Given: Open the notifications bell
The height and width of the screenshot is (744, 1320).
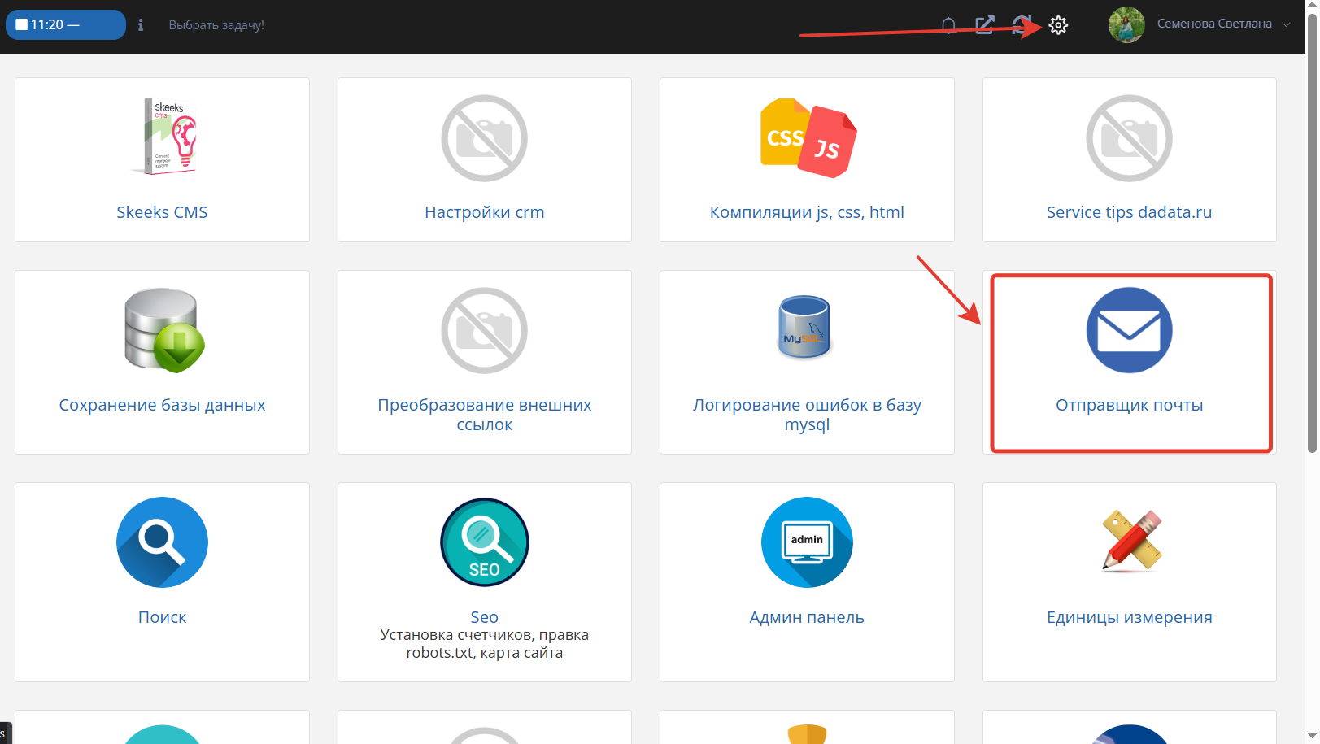Looking at the screenshot, I should tap(948, 25).
